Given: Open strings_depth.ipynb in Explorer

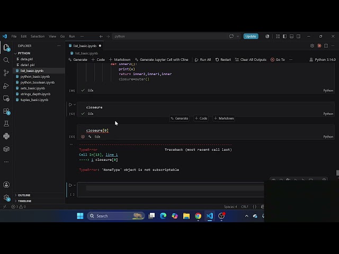Looking at the screenshot, I should [35, 94].
